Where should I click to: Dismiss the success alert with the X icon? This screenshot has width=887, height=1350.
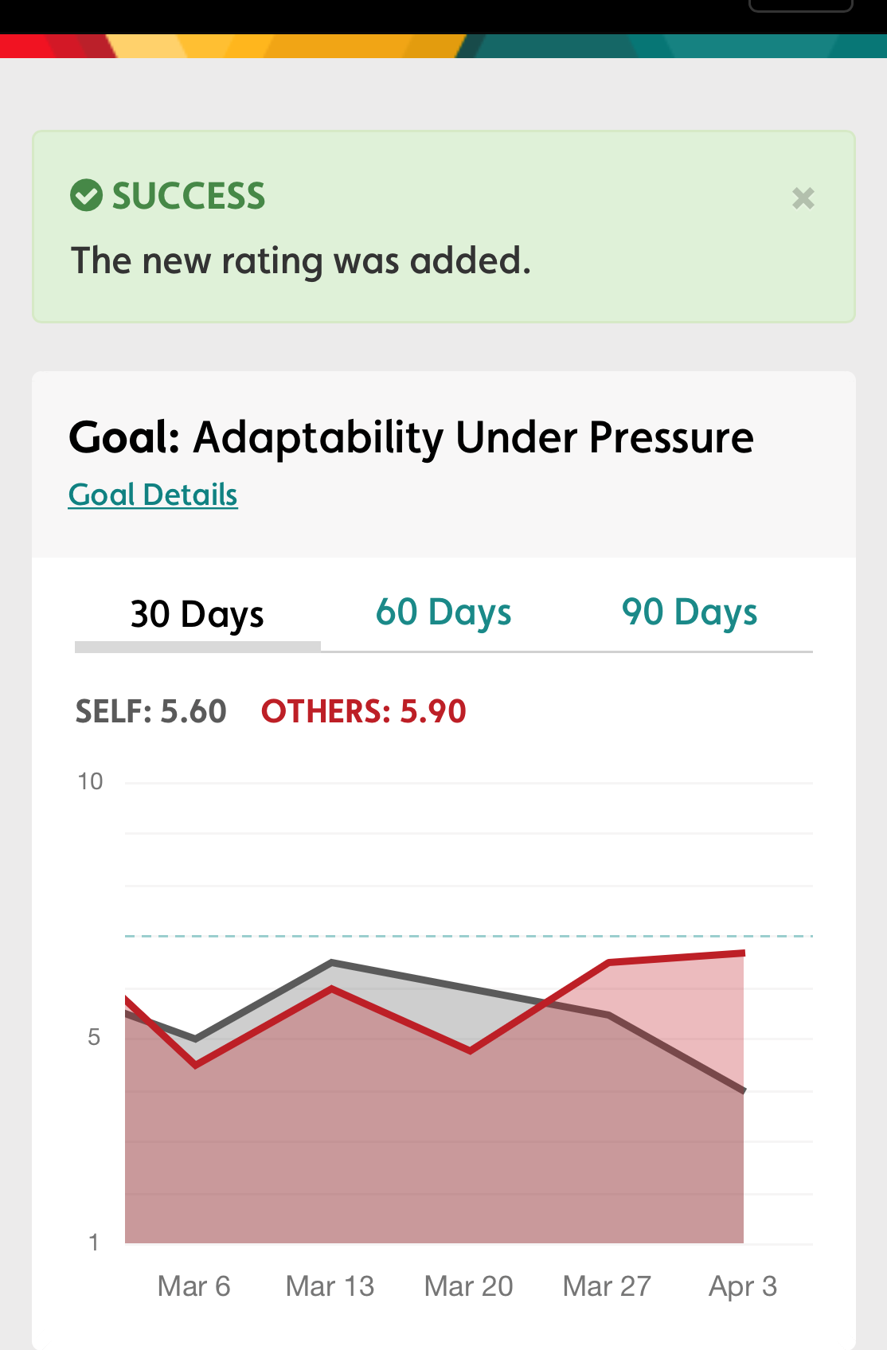803,198
